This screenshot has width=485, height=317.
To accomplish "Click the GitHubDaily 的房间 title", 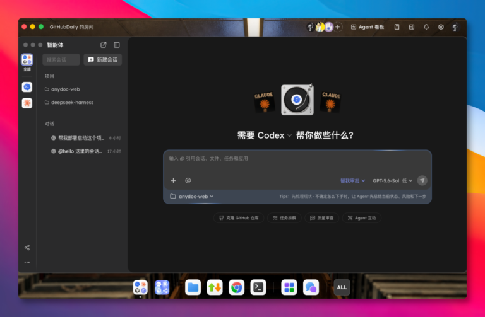I will click(x=71, y=27).
